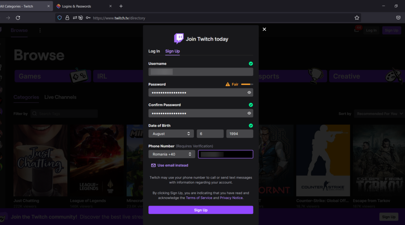Screen dimensions: 405x225
Task: Open the Creative category banner
Action: 367,76
